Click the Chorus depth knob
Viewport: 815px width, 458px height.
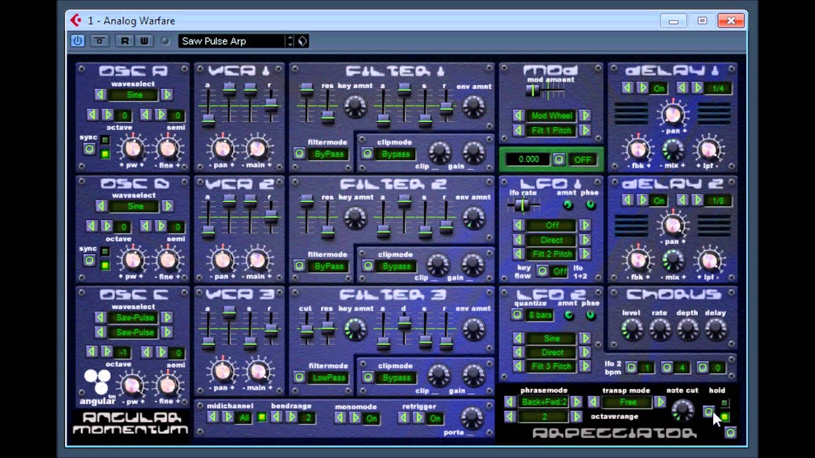tap(688, 330)
